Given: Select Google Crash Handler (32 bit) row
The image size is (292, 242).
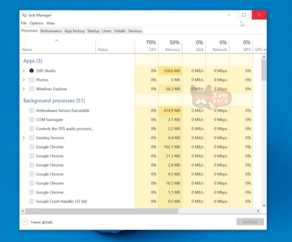Looking at the screenshot, I should click(x=136, y=201).
